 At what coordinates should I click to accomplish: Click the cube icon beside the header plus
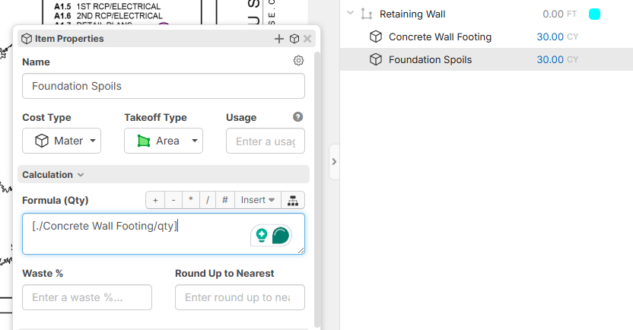tap(294, 39)
